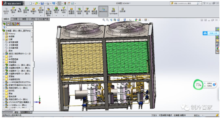
Task: Switch to the 评估 (Evaluate) tab
Action: (33, 19)
